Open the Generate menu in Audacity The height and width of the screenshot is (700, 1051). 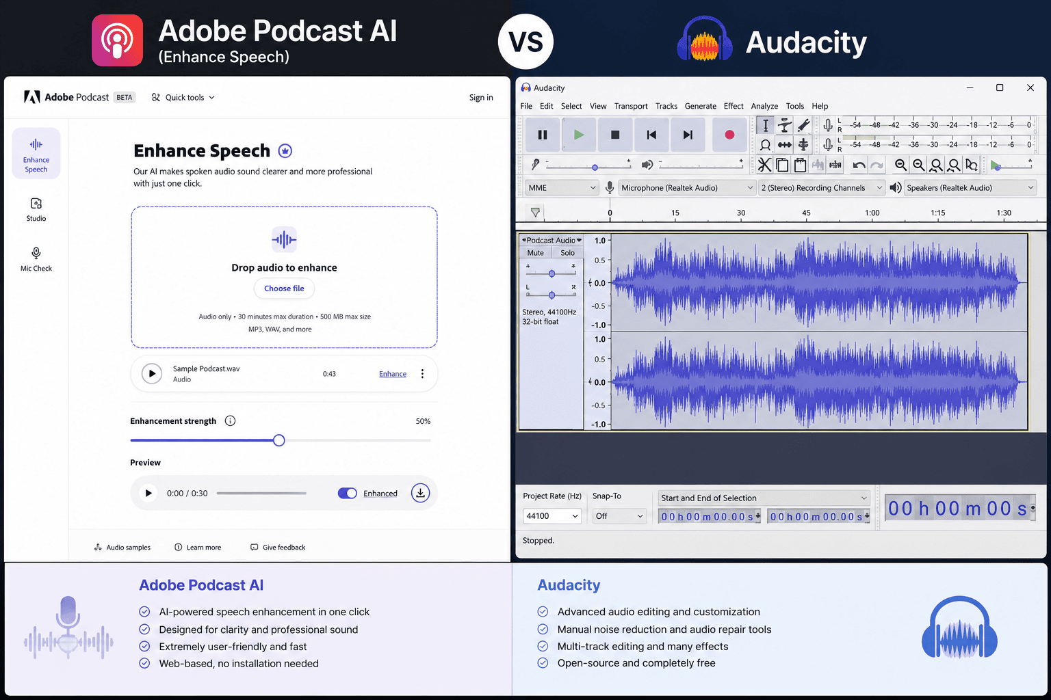pos(701,106)
